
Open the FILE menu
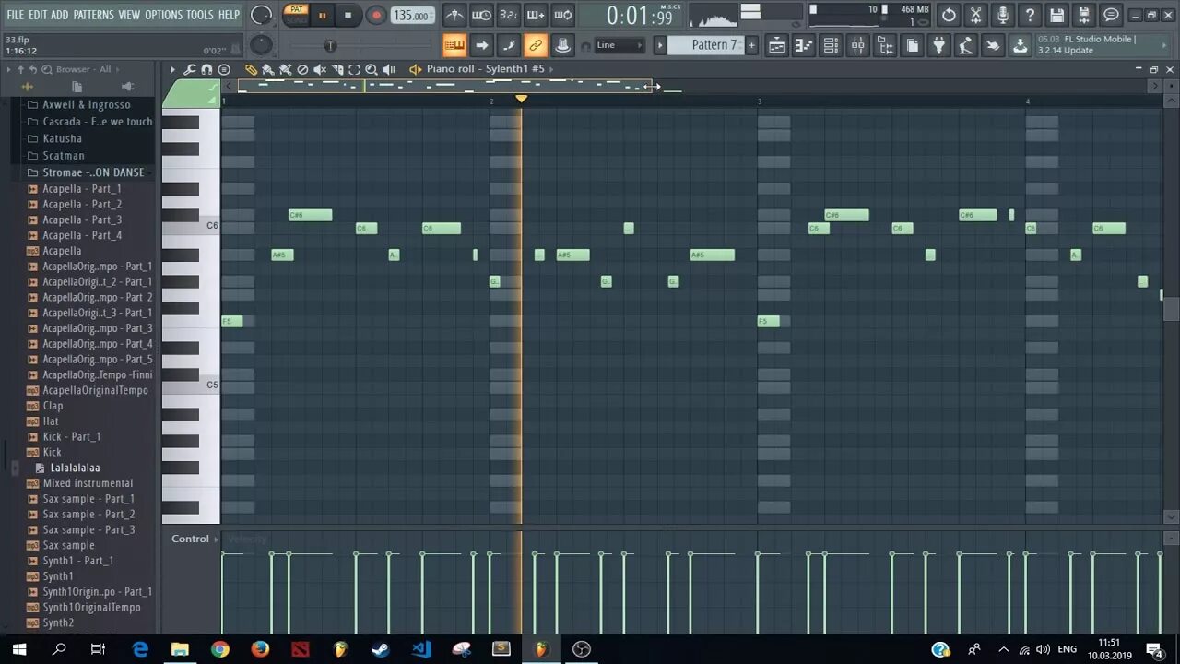[15, 15]
